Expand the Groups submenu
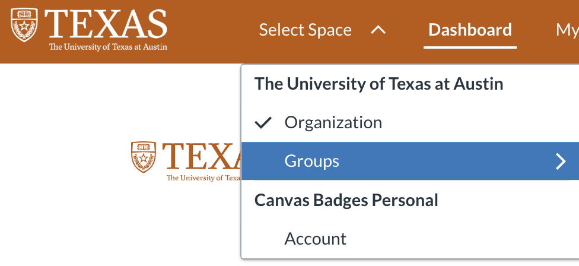579x266 pixels. [311, 161]
